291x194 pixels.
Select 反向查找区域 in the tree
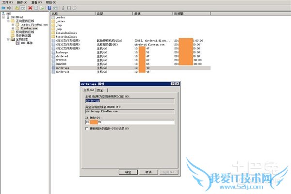pos(25,32)
